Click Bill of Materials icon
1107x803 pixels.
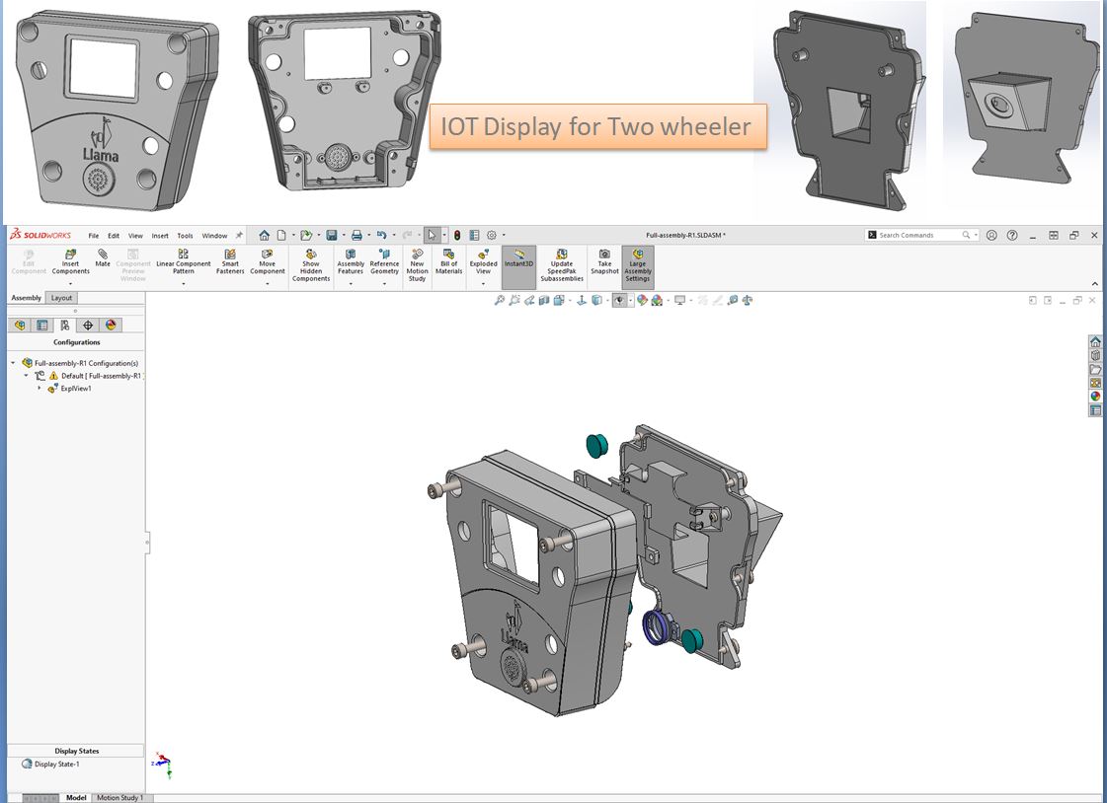coord(448,262)
